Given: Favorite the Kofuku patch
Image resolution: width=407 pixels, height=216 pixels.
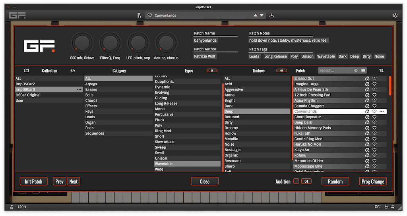Looking at the screenshot, I should (374, 155).
